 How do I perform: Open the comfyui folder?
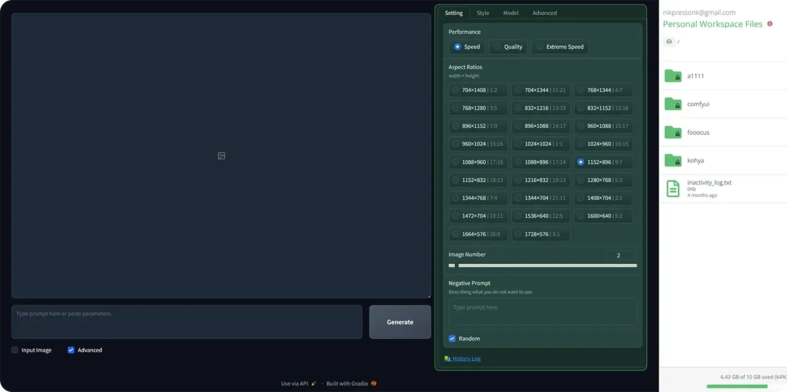pos(698,104)
